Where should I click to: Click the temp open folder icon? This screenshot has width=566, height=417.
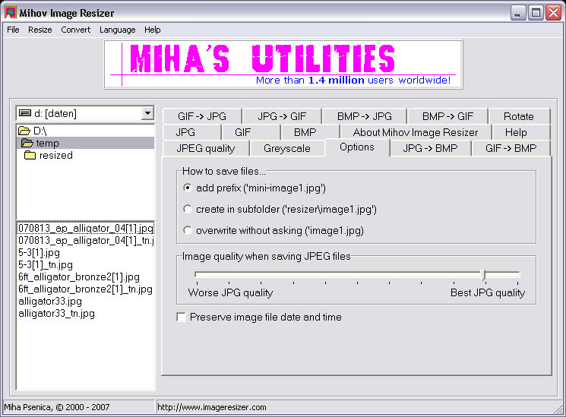[x=27, y=143]
